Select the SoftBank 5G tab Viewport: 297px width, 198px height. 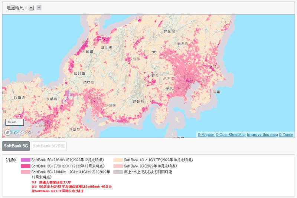(x=16, y=146)
